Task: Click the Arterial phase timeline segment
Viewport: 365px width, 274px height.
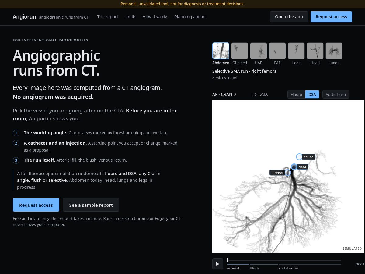Action: click(238, 264)
